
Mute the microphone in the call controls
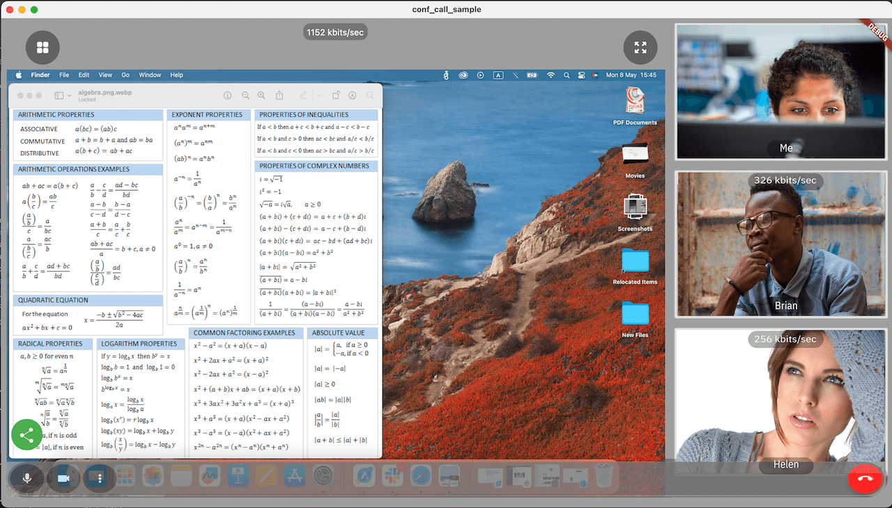point(27,478)
